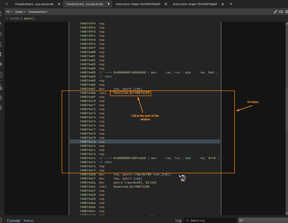Click Resolved_0x140072280 call target
The width and height of the screenshot is (288, 223).
[x=131, y=187]
